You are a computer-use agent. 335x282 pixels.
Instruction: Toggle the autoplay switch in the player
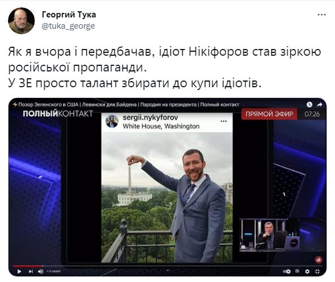(286, 271)
